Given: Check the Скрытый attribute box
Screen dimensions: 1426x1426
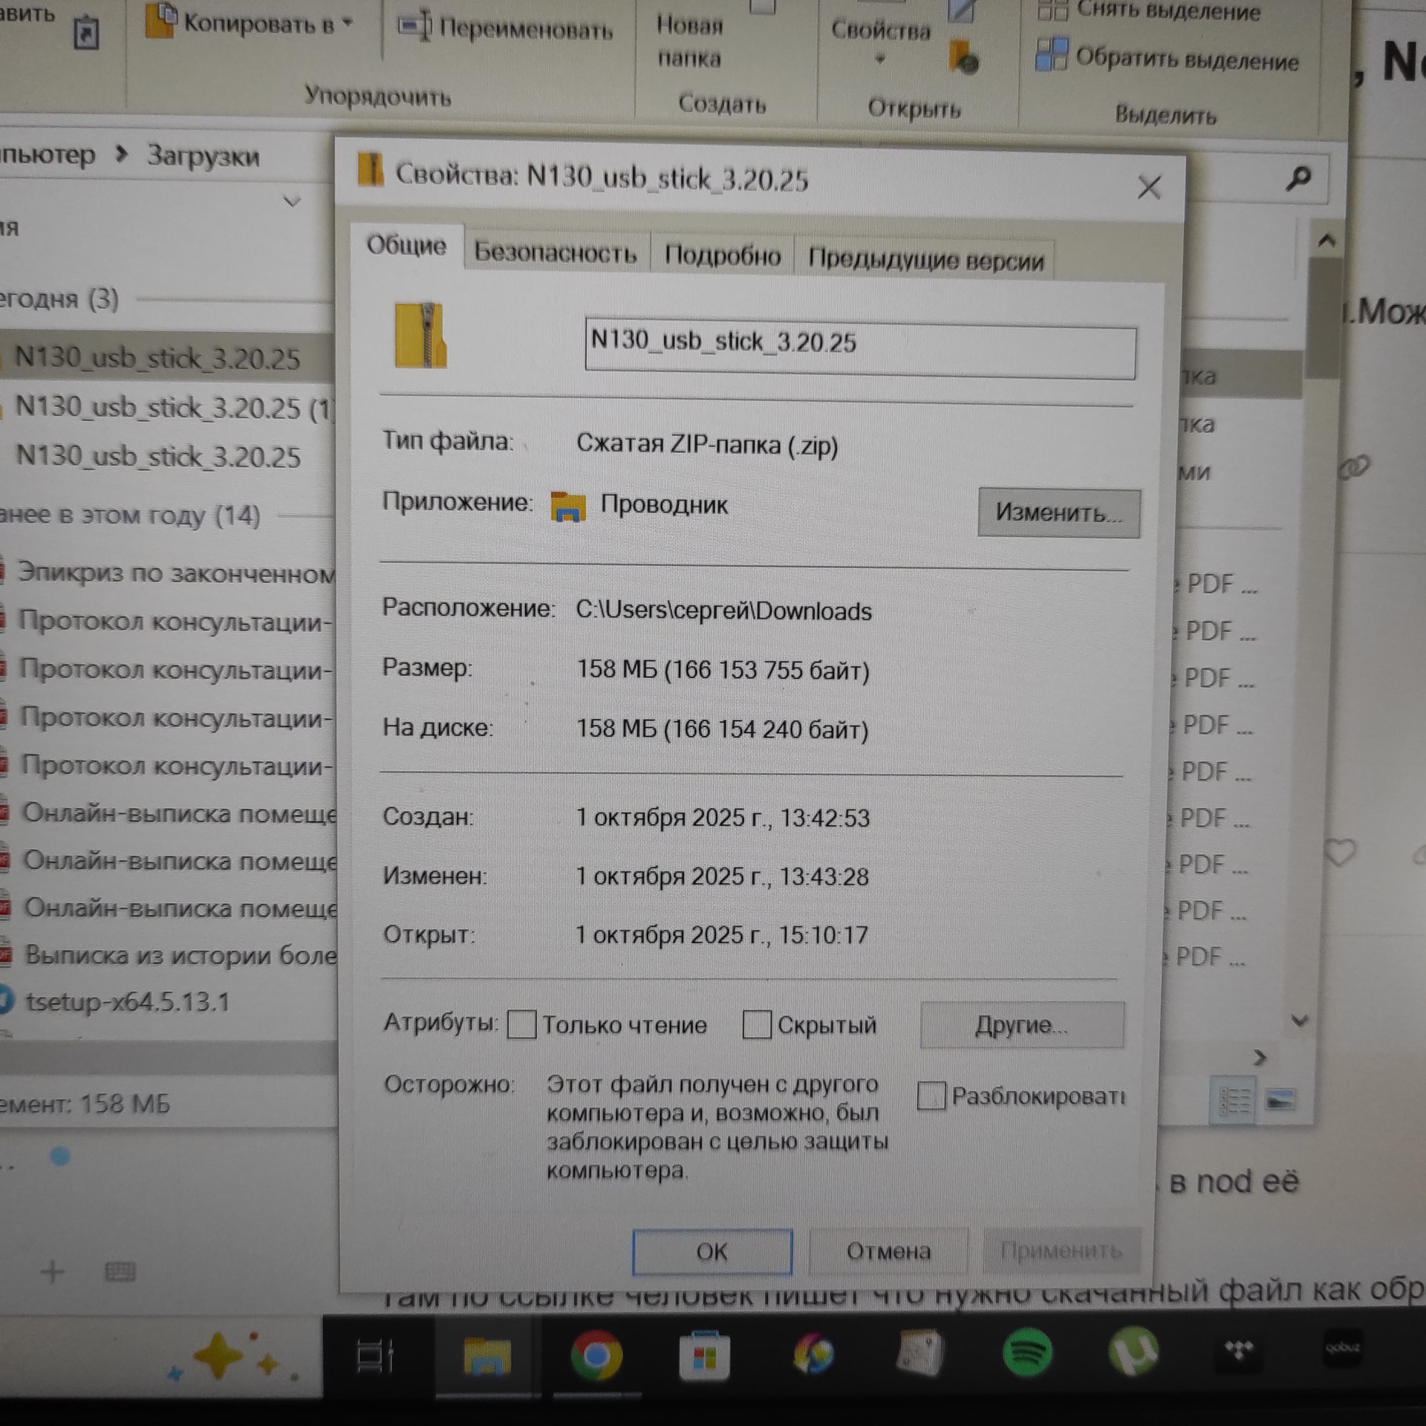Looking at the screenshot, I should (x=757, y=1025).
